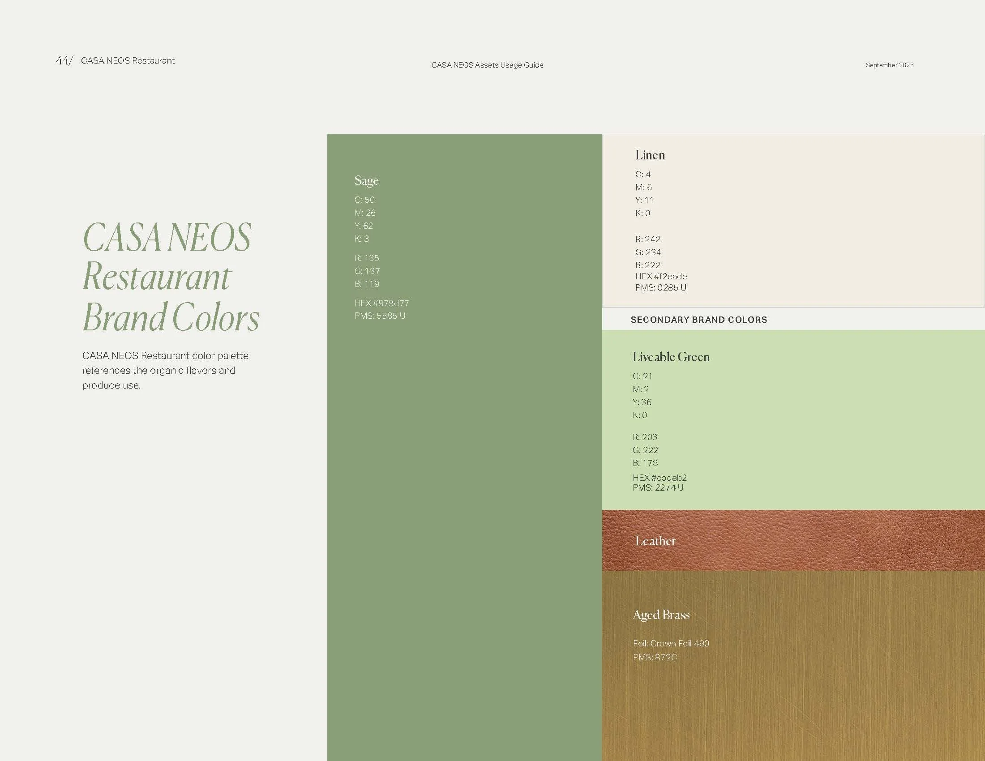
Task: Click Sage value 'M: 26'
Action: (x=365, y=213)
